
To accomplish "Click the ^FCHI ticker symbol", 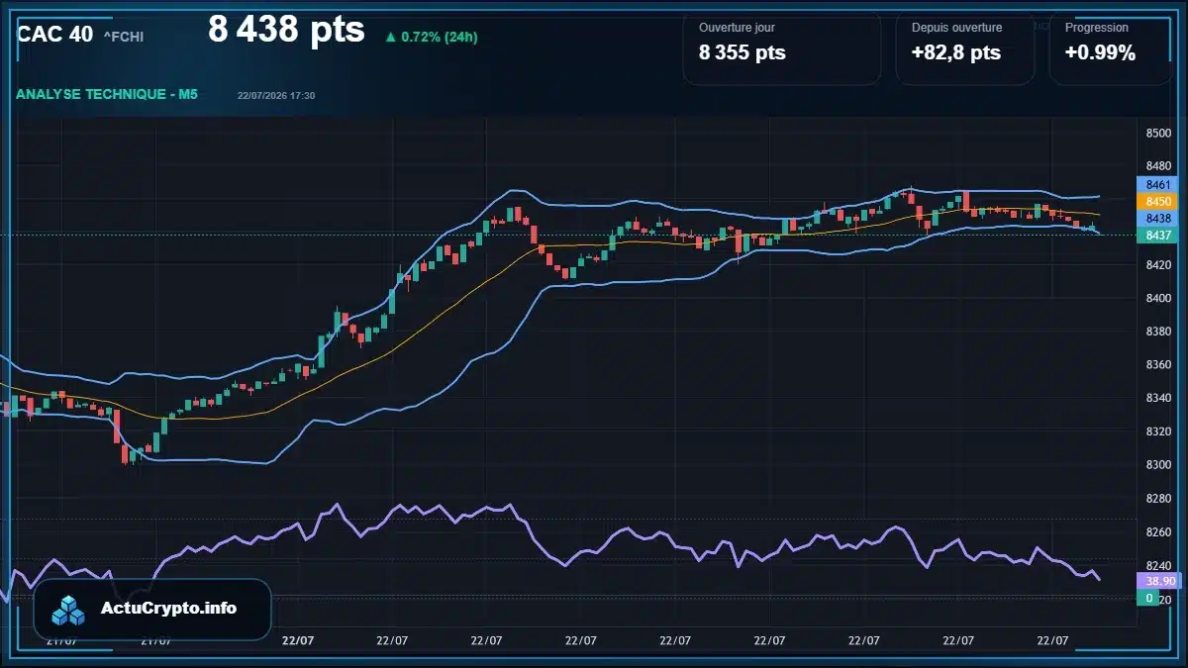I will (x=124, y=37).
